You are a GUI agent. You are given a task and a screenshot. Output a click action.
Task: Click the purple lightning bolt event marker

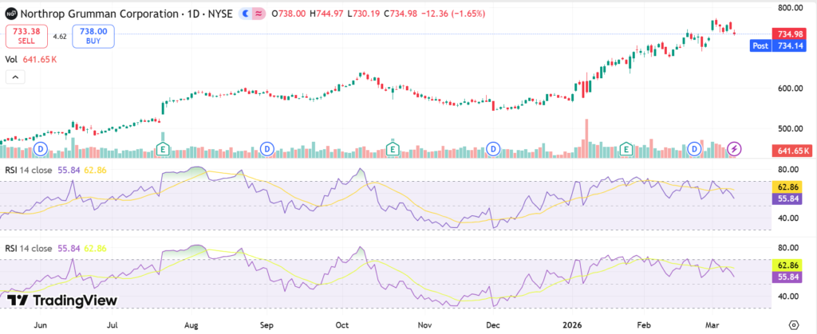point(734,149)
